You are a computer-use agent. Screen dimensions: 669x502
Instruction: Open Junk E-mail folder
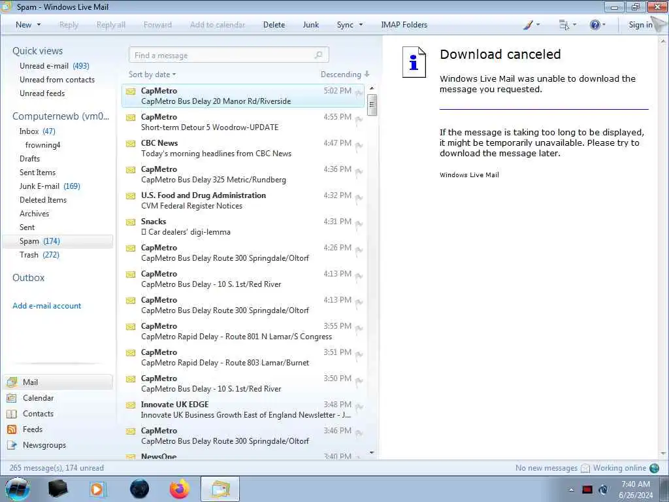click(x=50, y=186)
